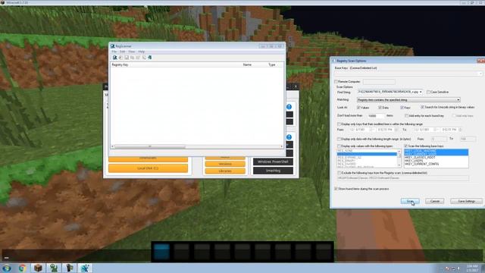Open the Find String dropdown arrow
485x273 pixels.
(x=421, y=92)
